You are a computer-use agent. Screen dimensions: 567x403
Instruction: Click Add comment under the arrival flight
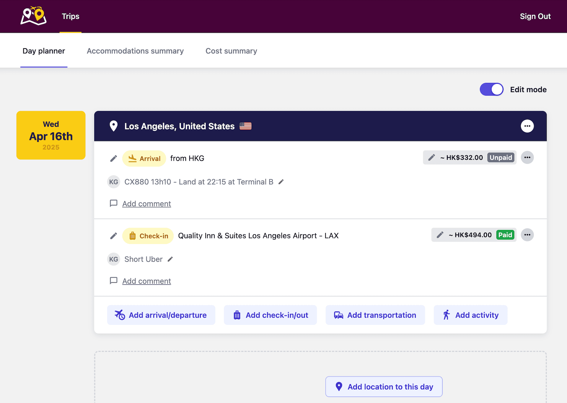[x=146, y=204]
